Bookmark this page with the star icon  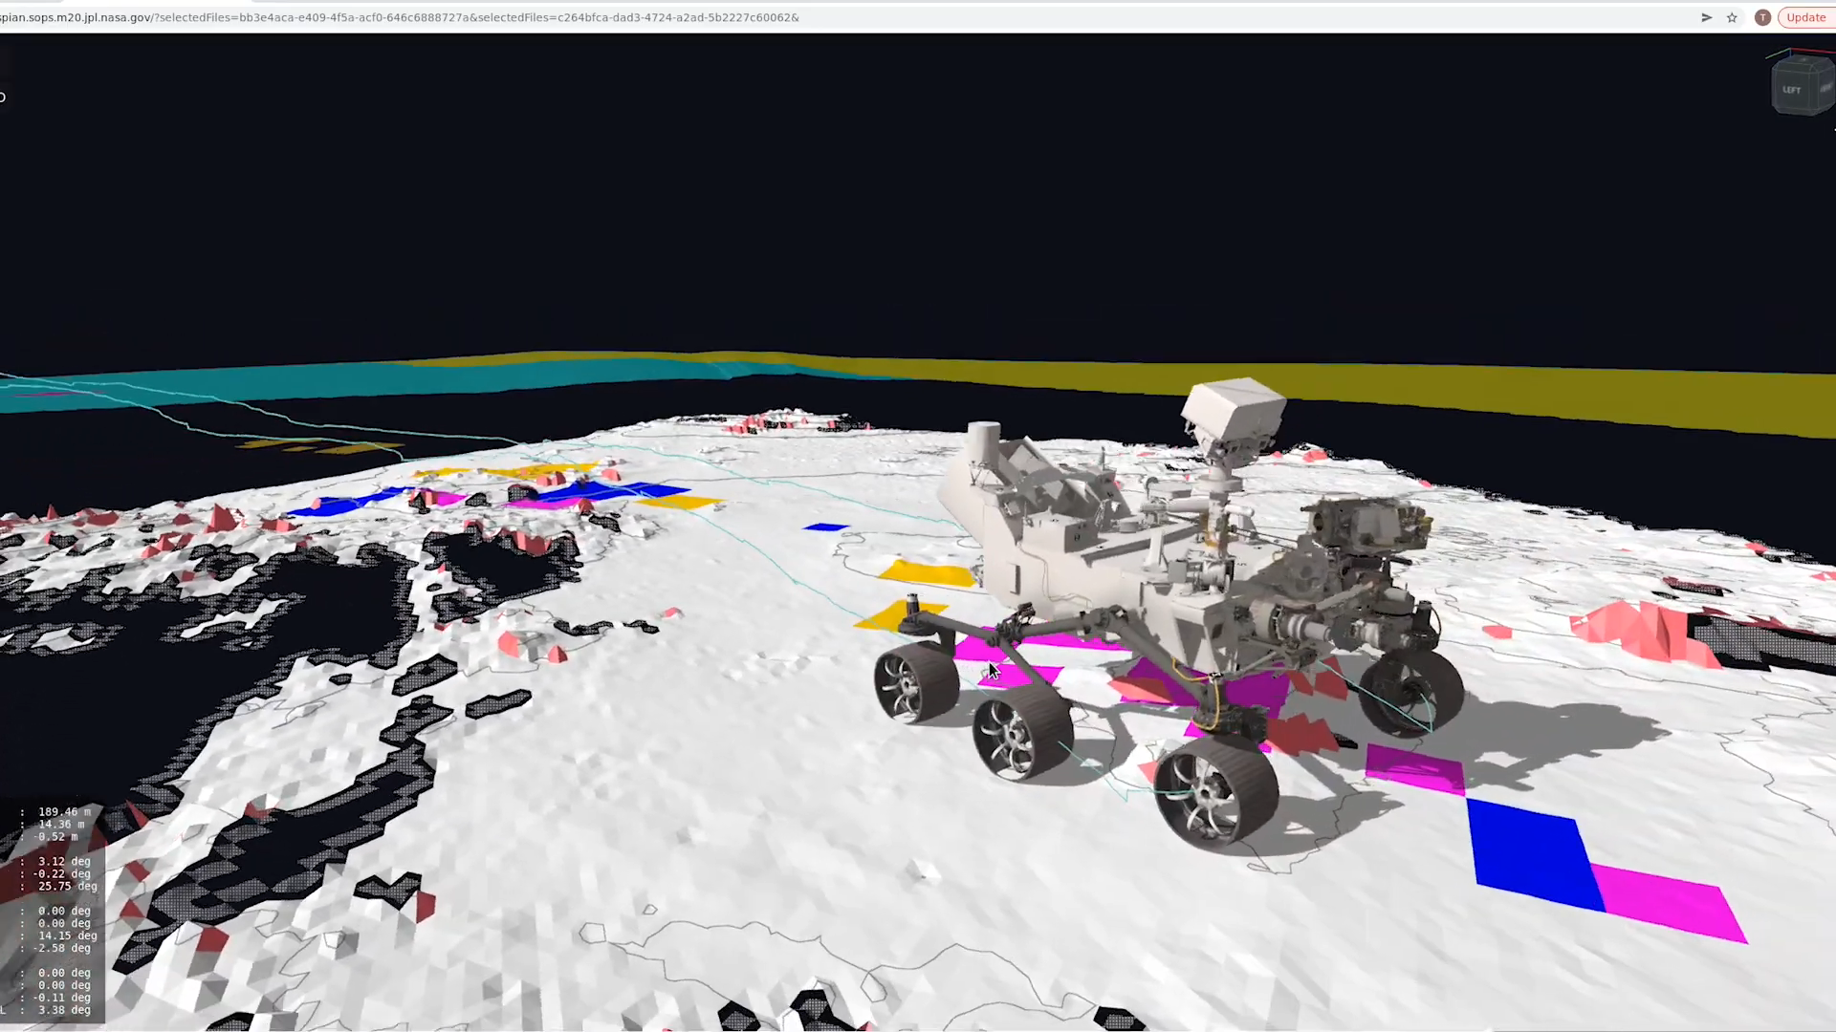1732,17
